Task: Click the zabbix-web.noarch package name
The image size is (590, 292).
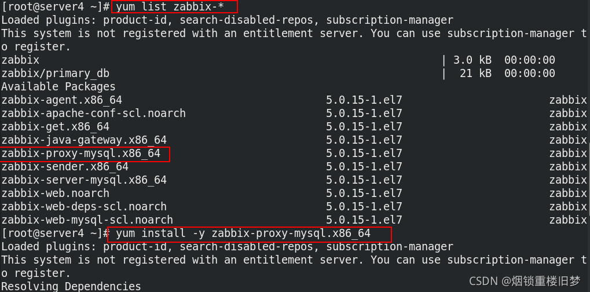Action: click(x=56, y=193)
